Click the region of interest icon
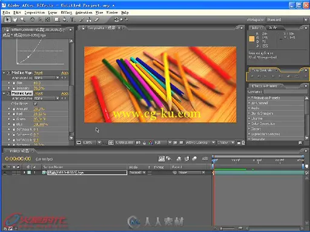 tap(175, 142)
